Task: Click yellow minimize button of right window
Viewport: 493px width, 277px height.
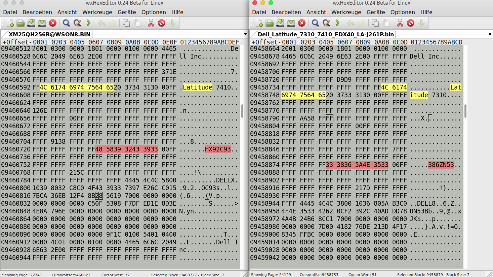Action: (263, 3)
